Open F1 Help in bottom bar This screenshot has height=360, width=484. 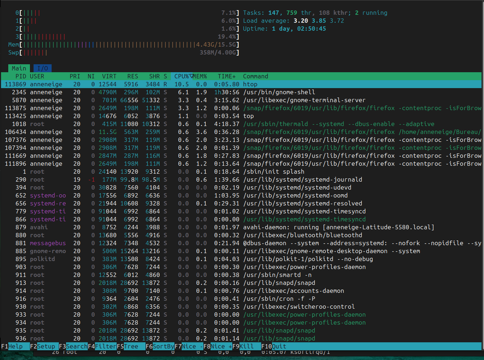click(15, 346)
